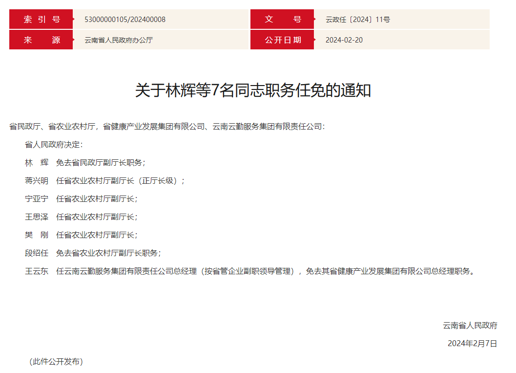Click the 樊刚 appointment line
The width and height of the screenshot is (516, 373).
[82, 235]
